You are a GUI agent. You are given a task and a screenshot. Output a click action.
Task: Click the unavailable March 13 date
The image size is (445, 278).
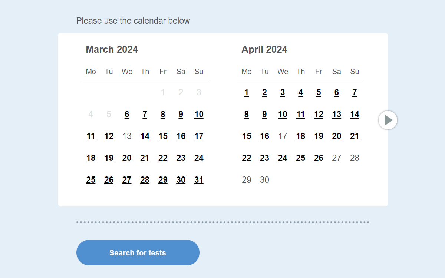127,136
